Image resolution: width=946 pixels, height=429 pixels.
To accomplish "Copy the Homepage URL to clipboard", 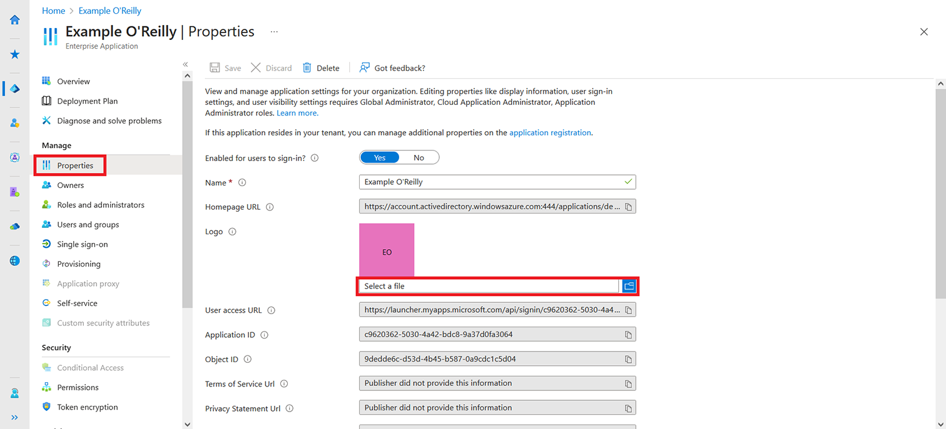I will pyautogui.click(x=629, y=207).
